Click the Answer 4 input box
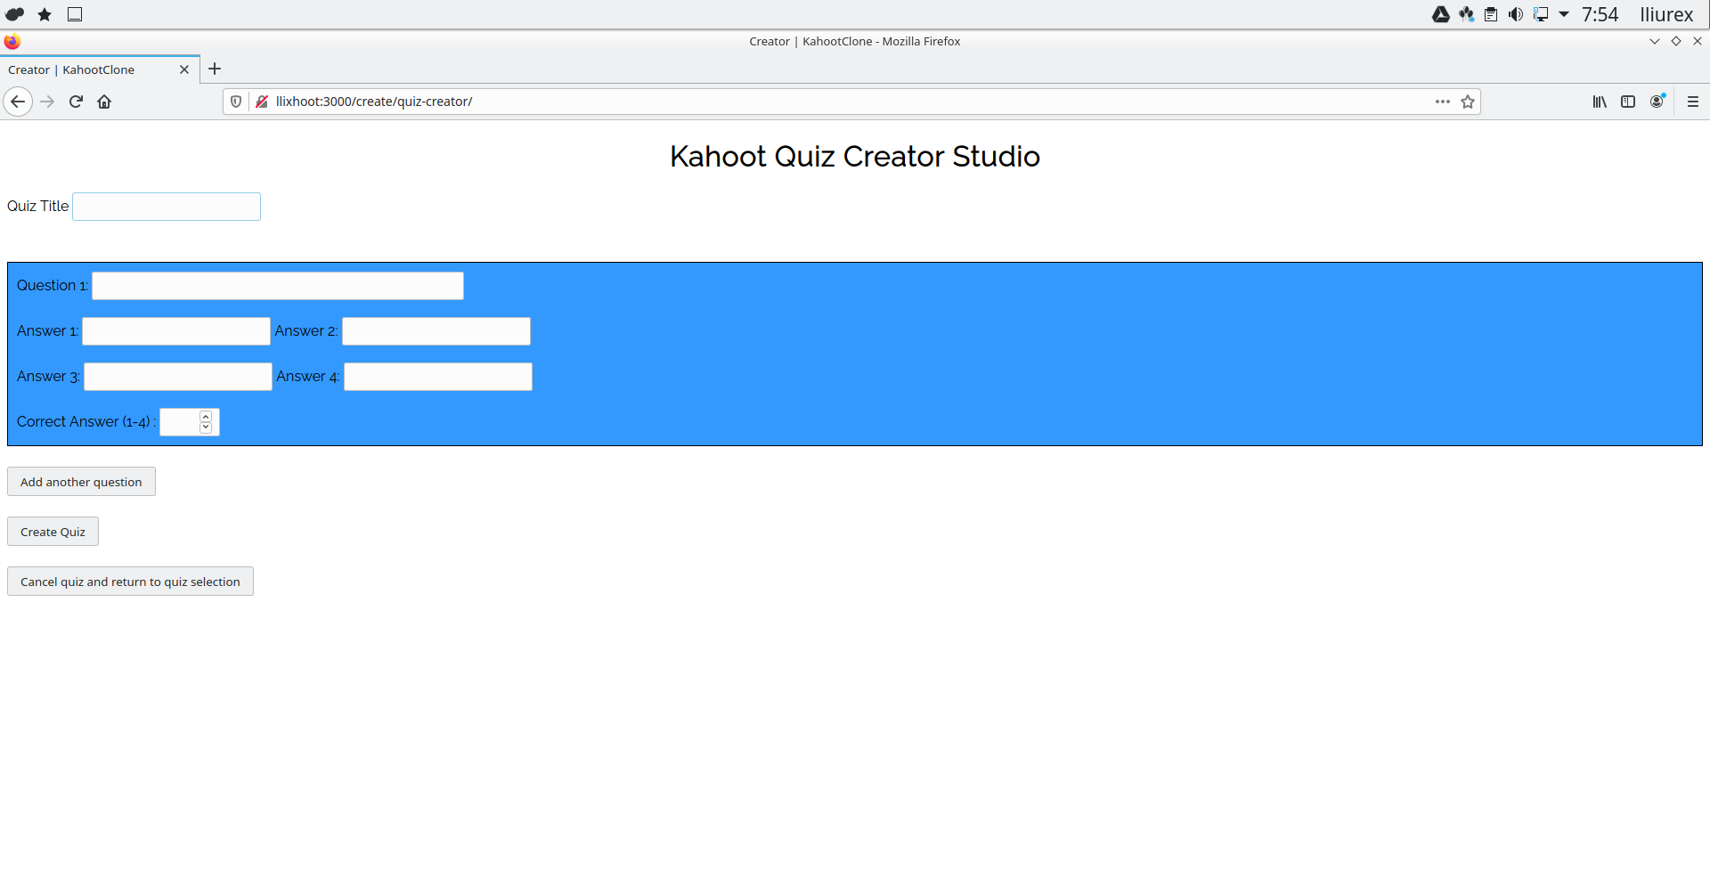The height and width of the screenshot is (879, 1710). tap(438, 377)
